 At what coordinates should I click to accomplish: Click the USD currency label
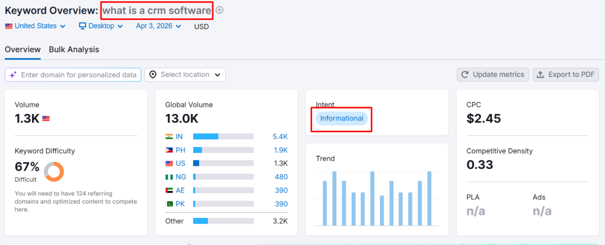tap(201, 27)
